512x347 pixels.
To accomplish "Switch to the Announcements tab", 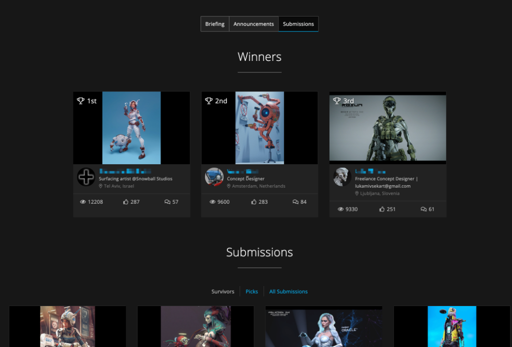I will 253,24.
